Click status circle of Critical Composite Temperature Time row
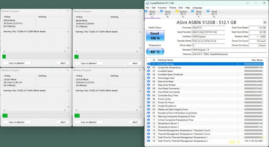Image resolution: width=269 pixels, height=147 pixels. click(149, 120)
